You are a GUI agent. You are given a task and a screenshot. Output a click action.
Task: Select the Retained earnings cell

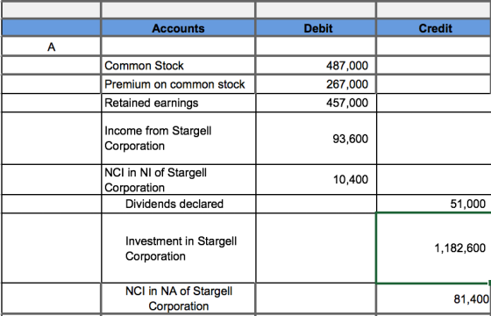click(178, 103)
